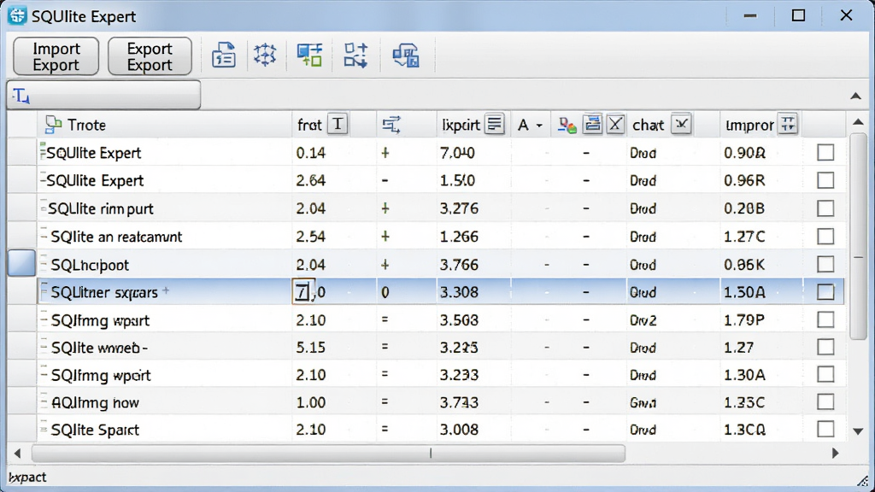
Task: Expand the AQlmng how tree row
Action: coord(44,401)
